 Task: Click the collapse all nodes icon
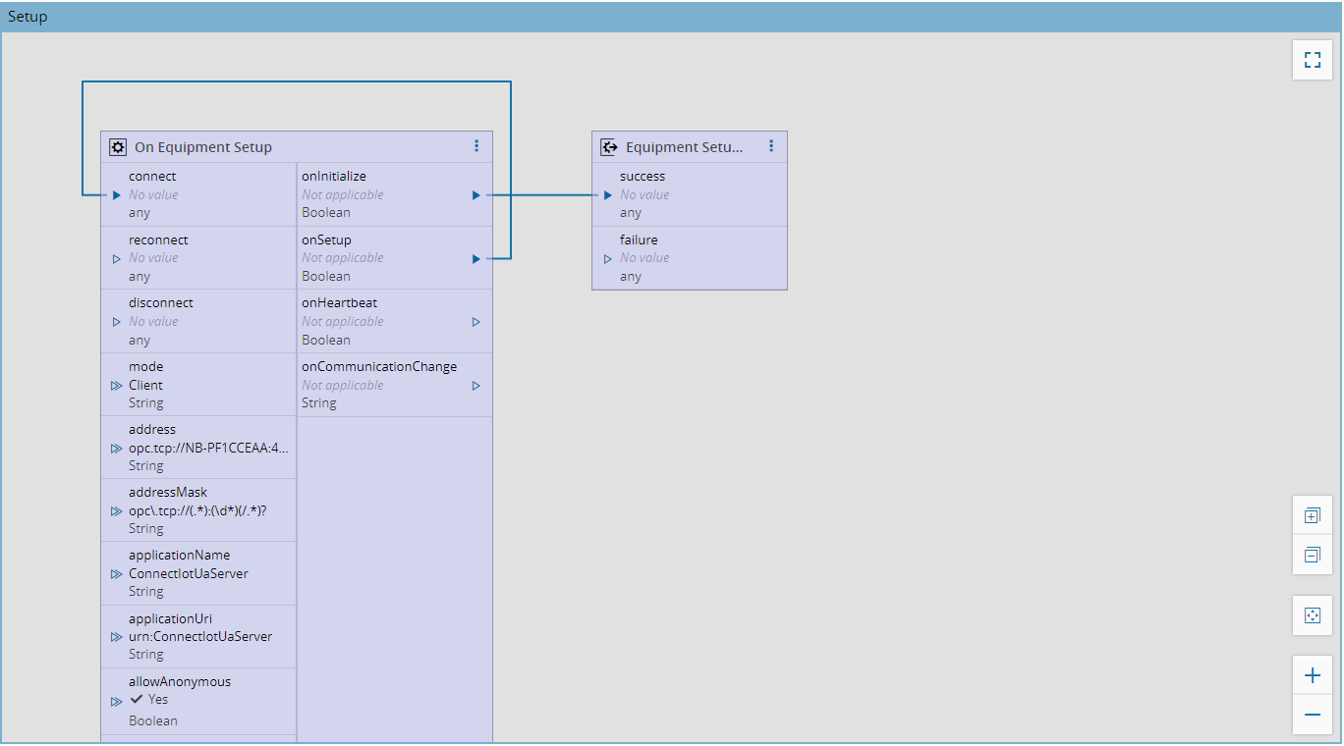(x=1312, y=556)
